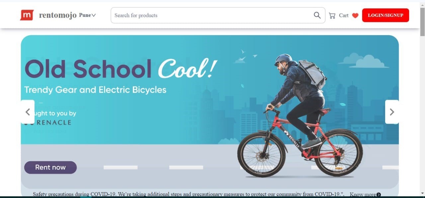
Task: Show previous banner with left chevron
Action: pyautogui.click(x=28, y=112)
